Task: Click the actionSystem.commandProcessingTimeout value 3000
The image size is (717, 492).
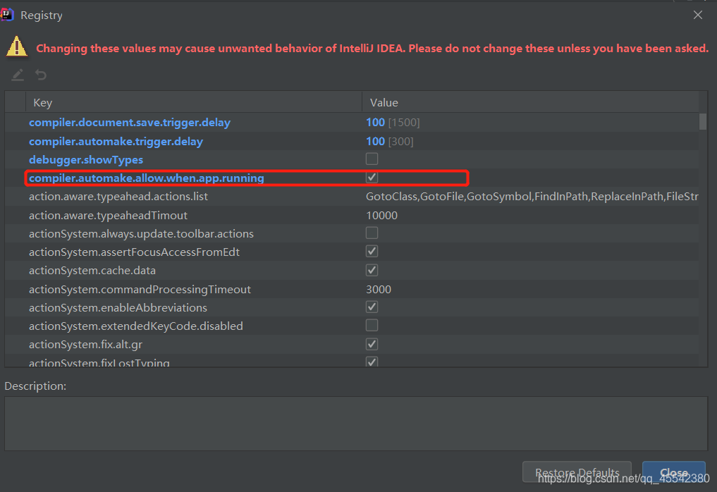Action: pyautogui.click(x=379, y=289)
